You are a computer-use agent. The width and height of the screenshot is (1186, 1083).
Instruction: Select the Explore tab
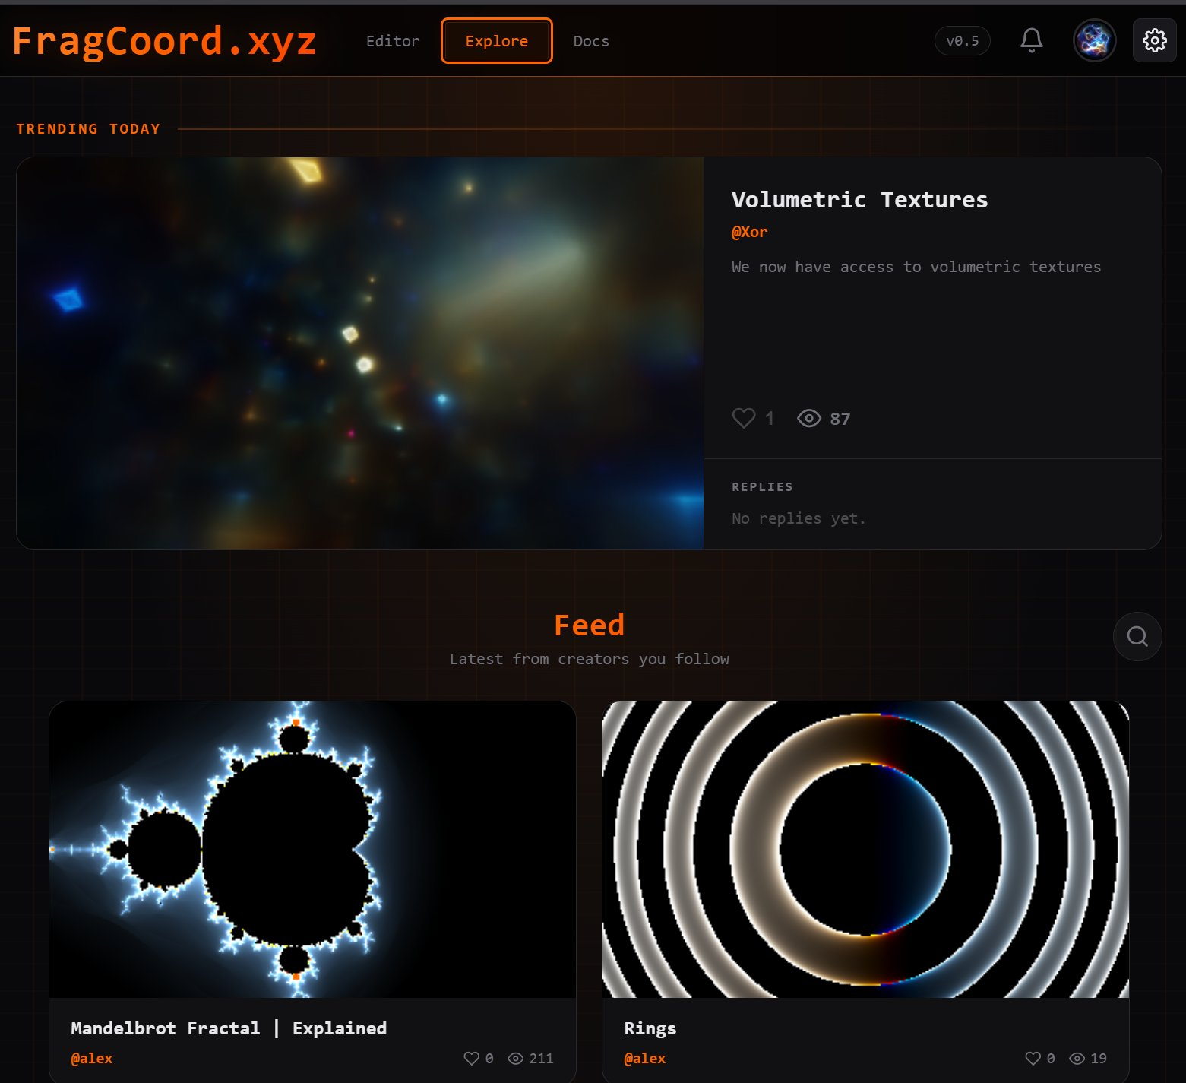tap(496, 41)
